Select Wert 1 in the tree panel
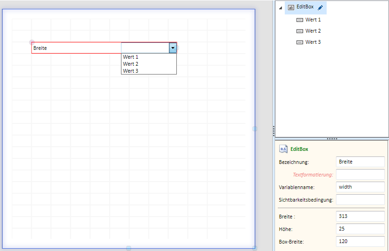389x251 pixels. (x=313, y=20)
